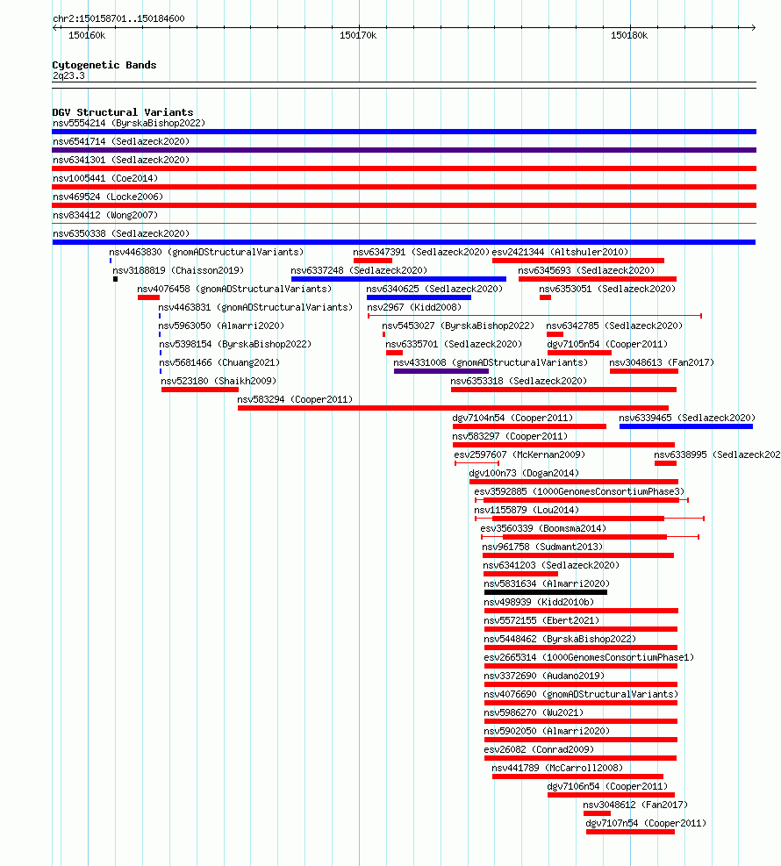
Task: Click the nsv5554214 (ByrskaBishop2022) variant label
Action: click(x=129, y=123)
